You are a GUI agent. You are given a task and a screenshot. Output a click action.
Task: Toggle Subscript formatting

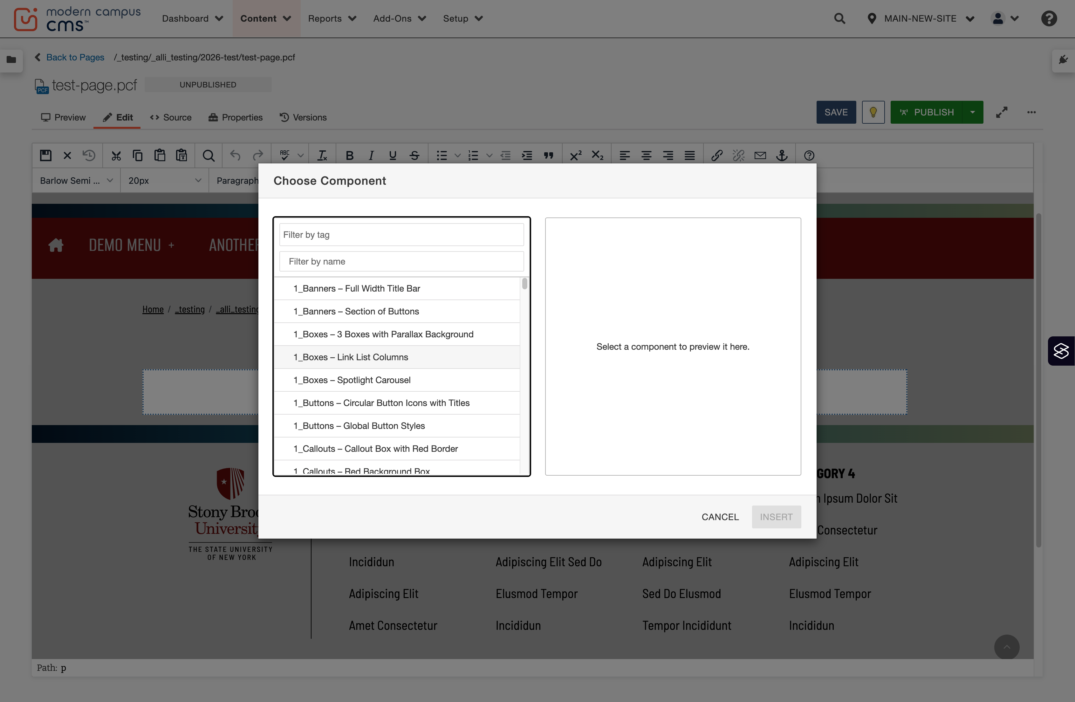tap(598, 155)
